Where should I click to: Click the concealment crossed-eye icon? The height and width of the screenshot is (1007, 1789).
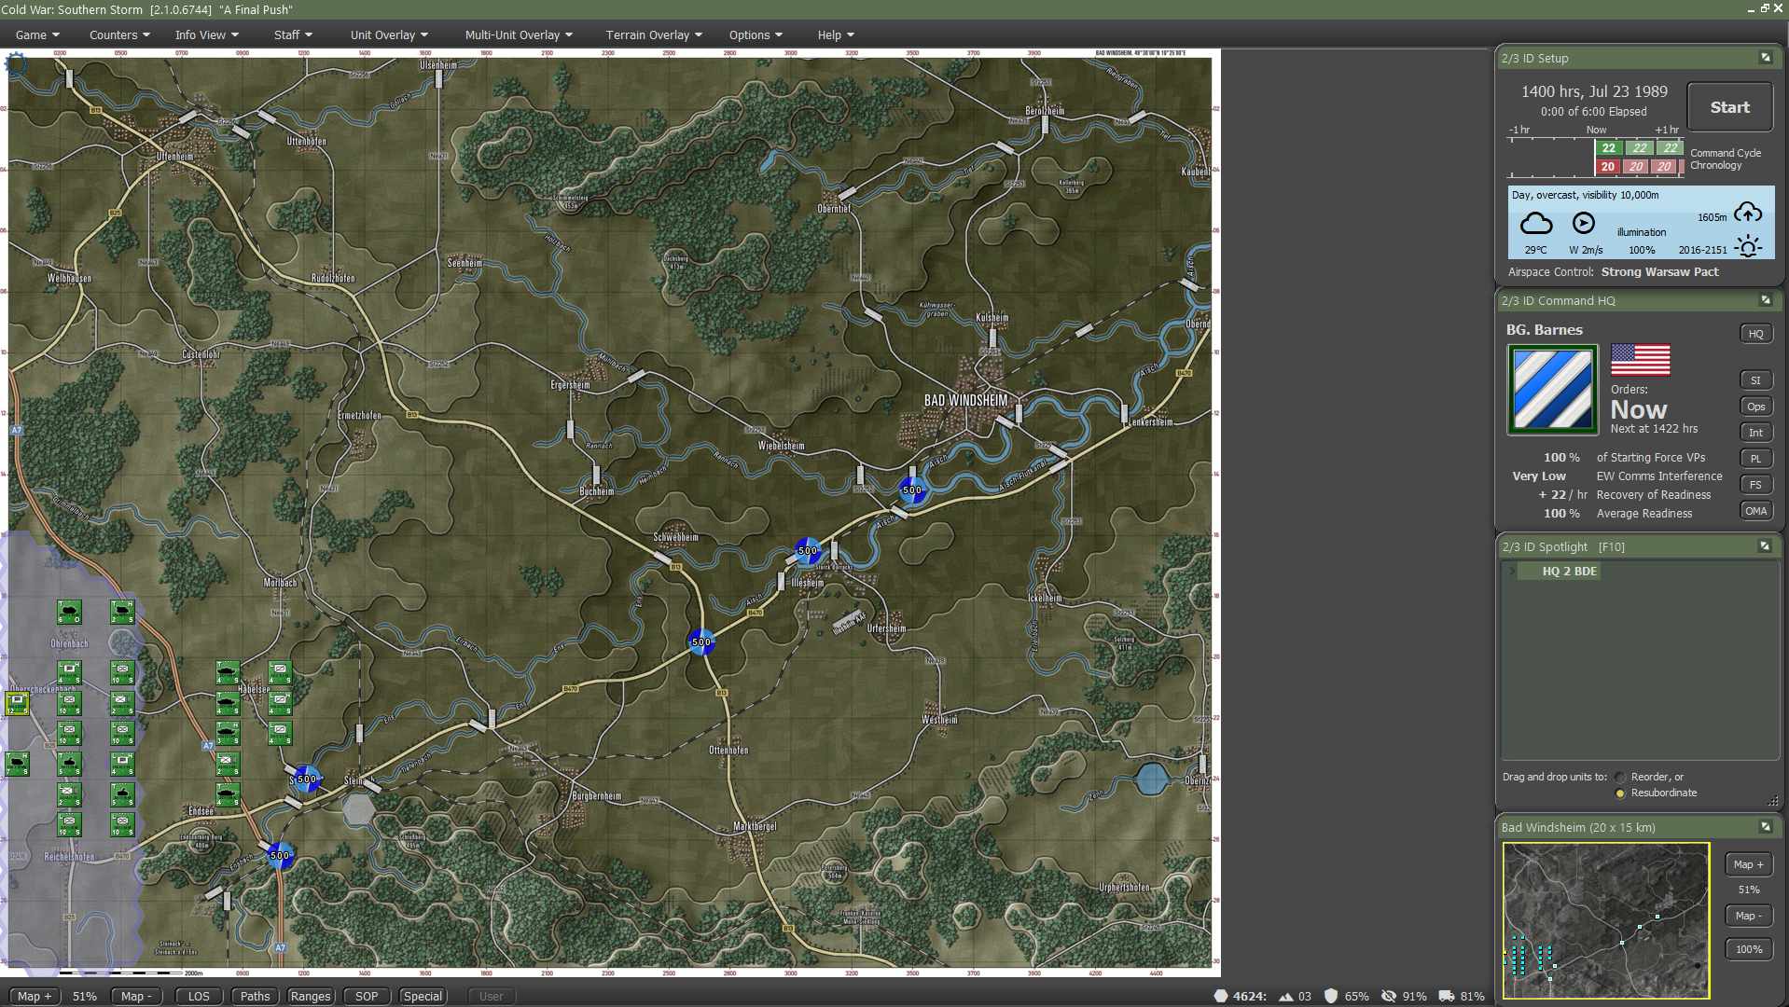[x=1389, y=996]
